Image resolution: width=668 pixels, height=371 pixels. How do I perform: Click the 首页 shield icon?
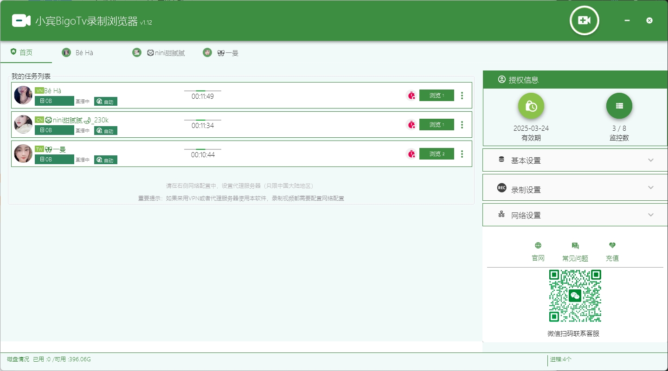coord(13,52)
